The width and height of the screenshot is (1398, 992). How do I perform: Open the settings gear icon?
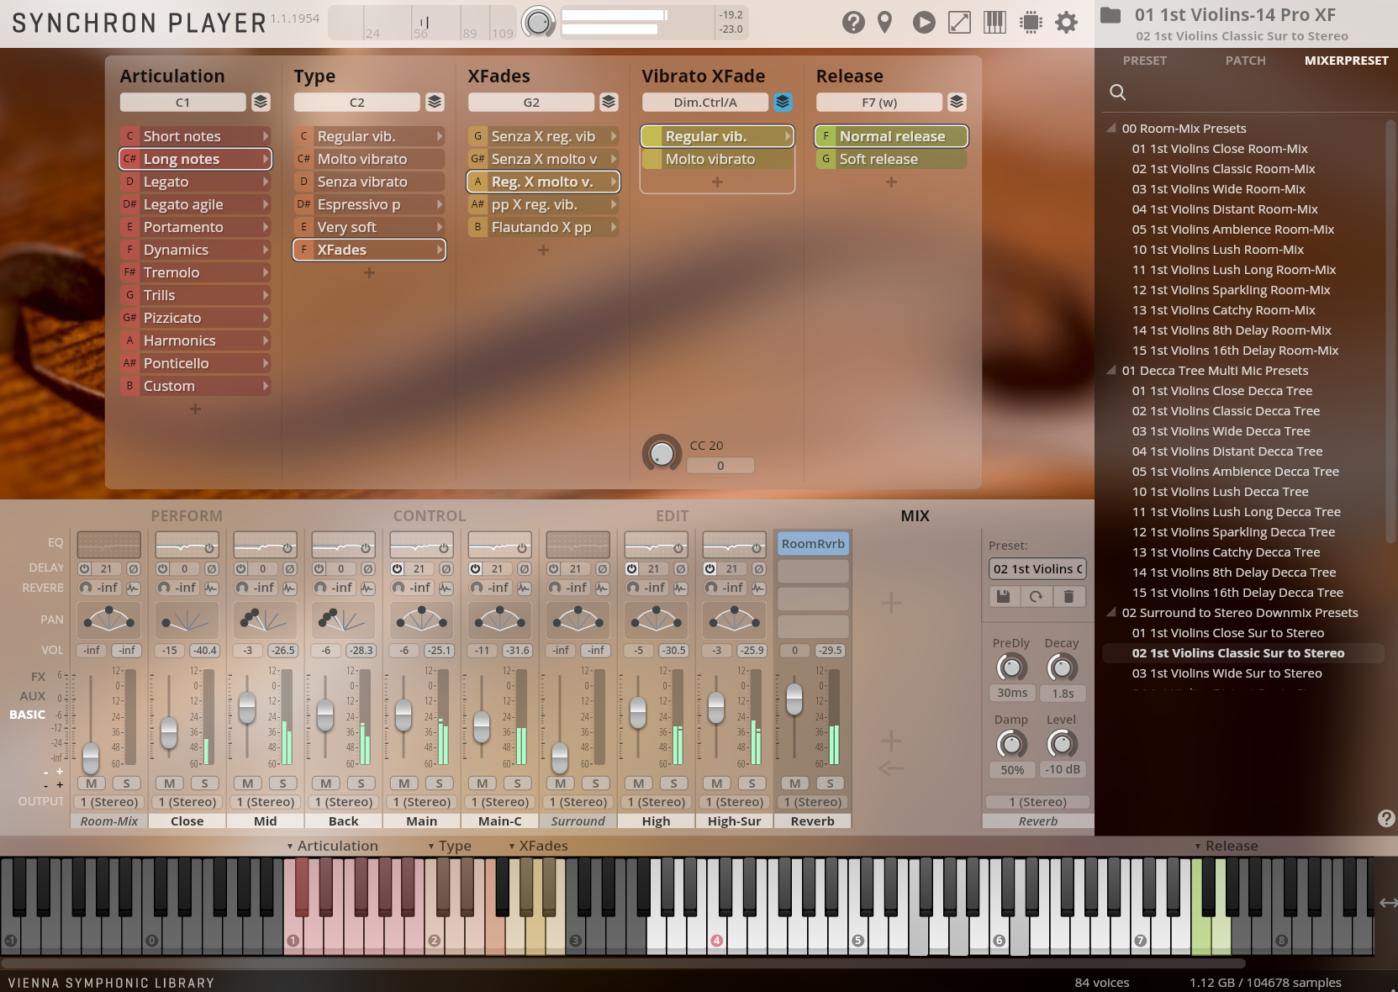(1065, 23)
